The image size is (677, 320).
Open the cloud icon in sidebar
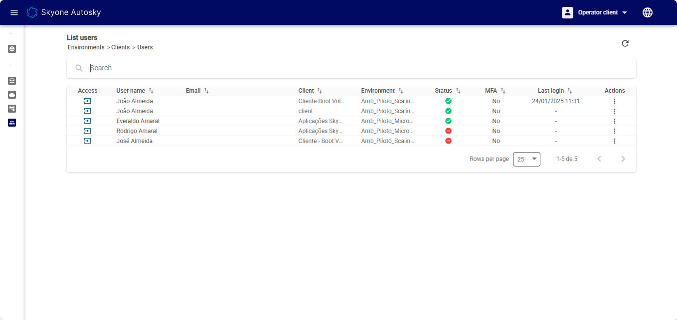(12, 95)
